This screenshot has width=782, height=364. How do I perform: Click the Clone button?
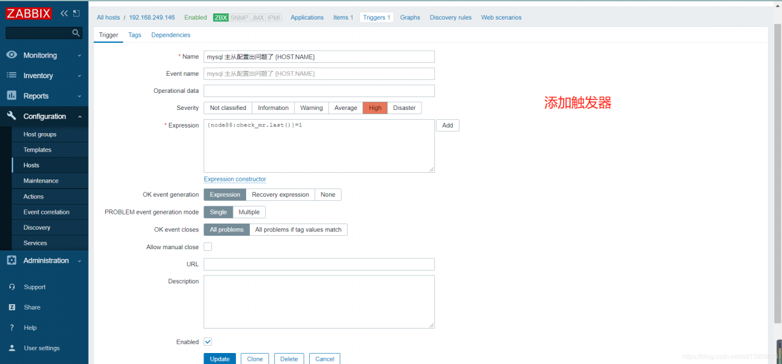[x=255, y=359]
